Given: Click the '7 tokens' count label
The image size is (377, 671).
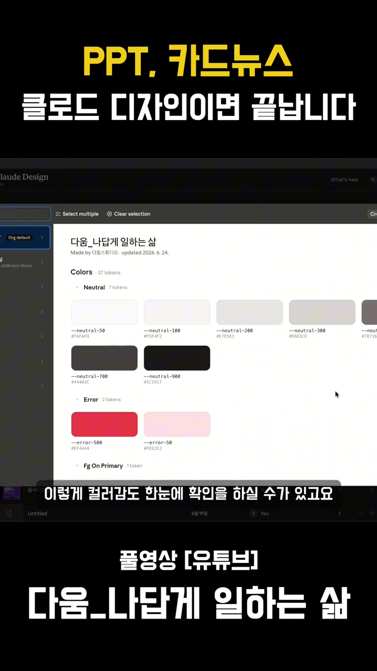Looking at the screenshot, I should [118, 287].
